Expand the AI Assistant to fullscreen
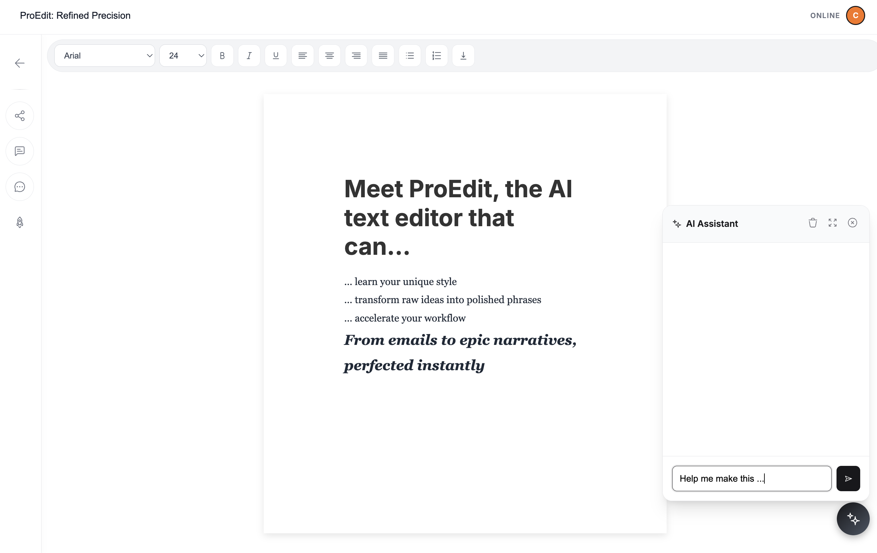 click(833, 223)
